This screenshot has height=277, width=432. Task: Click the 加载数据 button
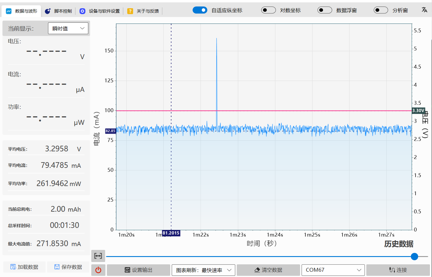point(24,267)
